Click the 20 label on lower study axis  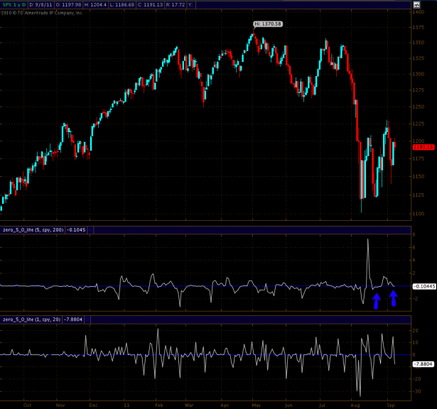415,330
